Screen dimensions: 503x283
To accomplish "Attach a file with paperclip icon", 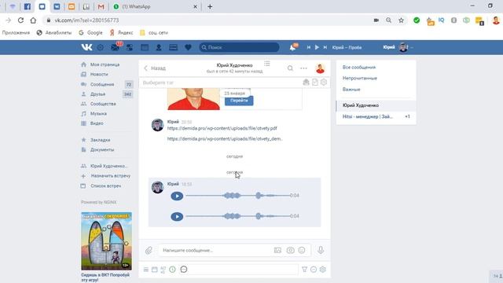I will (149, 250).
